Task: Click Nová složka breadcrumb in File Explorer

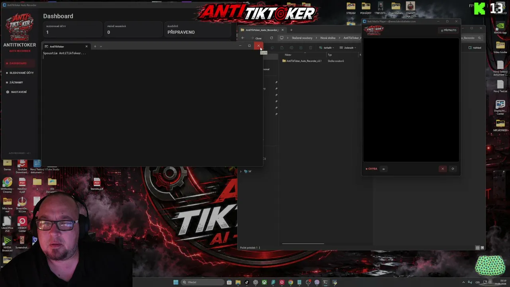Action: (328, 38)
